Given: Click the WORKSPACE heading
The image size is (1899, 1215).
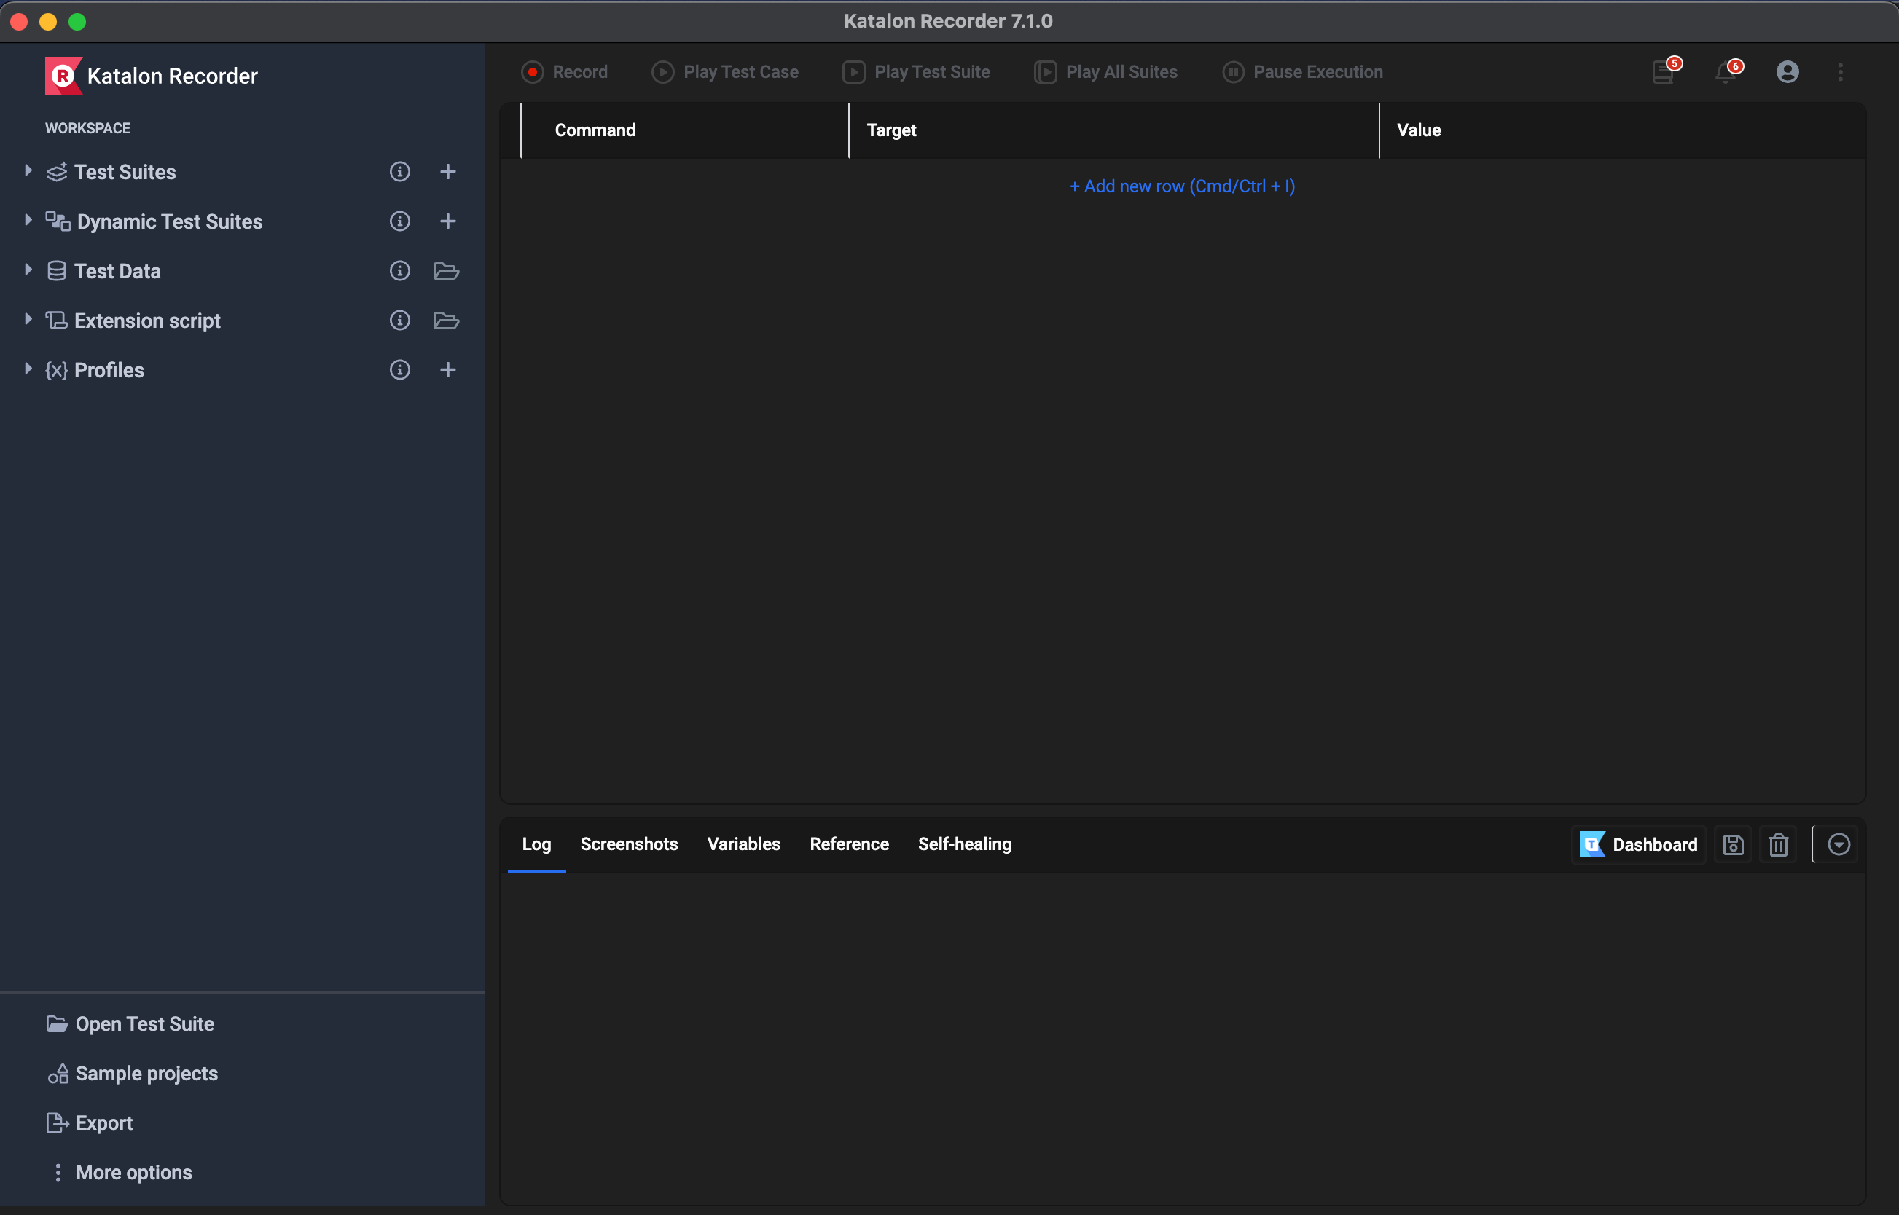Looking at the screenshot, I should (x=87, y=127).
